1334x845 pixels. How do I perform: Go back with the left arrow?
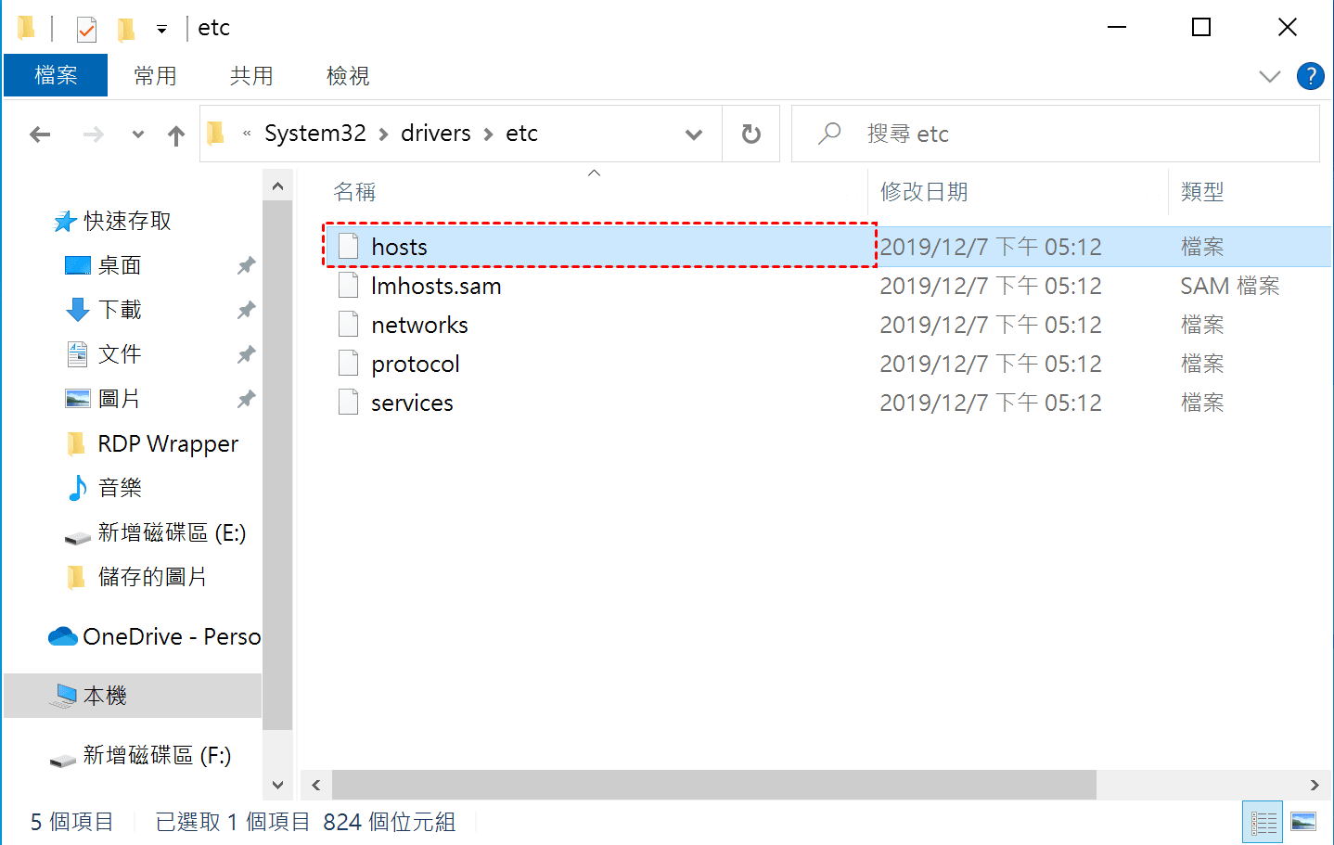[40, 134]
